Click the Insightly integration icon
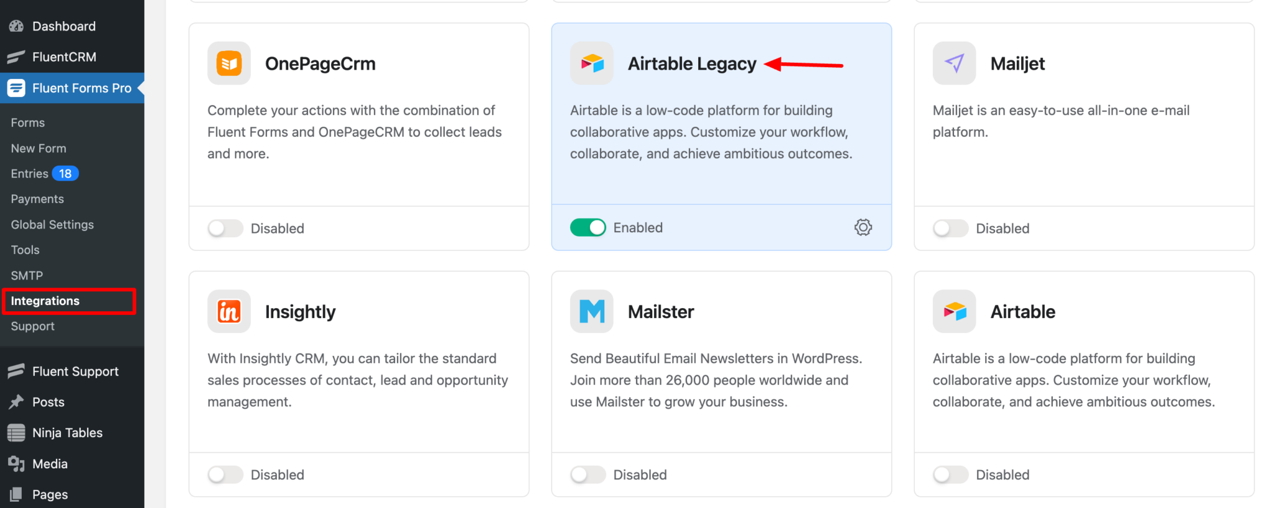The height and width of the screenshot is (508, 1272). 229,311
